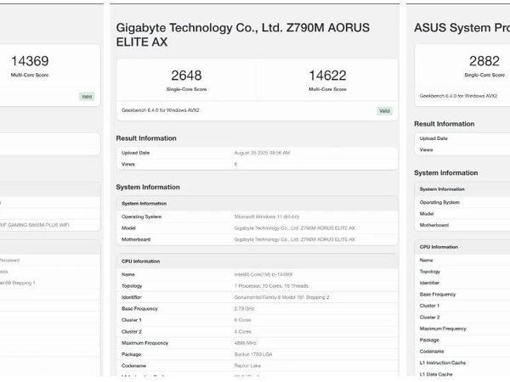Click the 'Result Information' heading in the Gigabyte panel
Viewport: 510px width, 382px height.
pyautogui.click(x=146, y=138)
